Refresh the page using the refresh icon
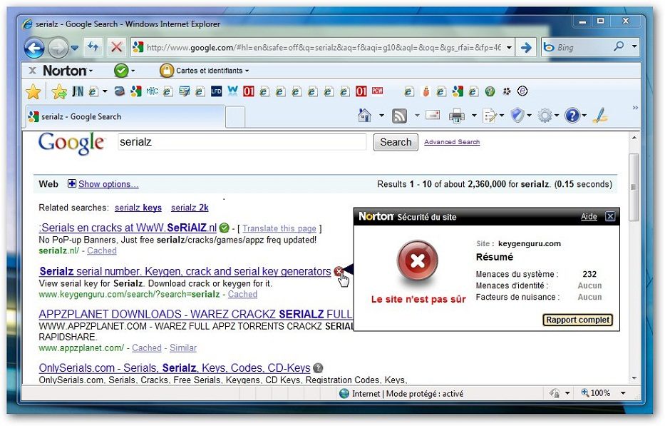 pyautogui.click(x=93, y=46)
